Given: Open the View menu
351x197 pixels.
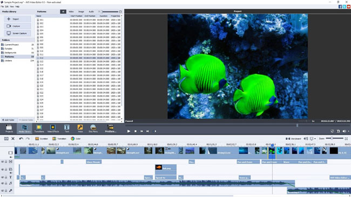Looking at the screenshot, I should pos(12,6).
